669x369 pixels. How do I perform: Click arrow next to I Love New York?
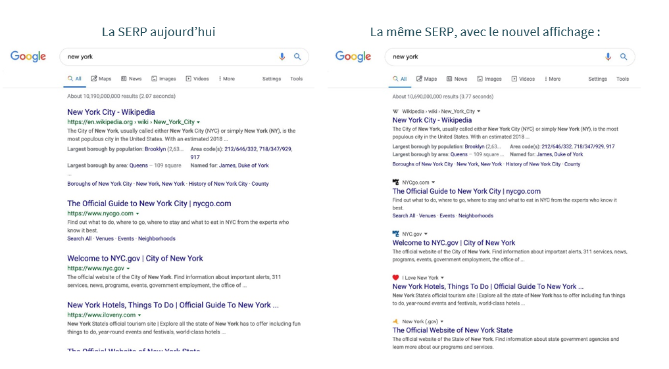tap(443, 278)
